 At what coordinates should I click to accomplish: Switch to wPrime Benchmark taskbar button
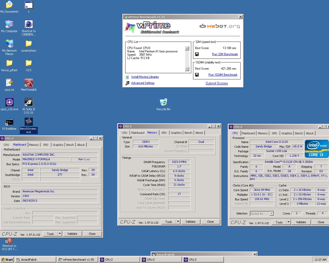[77, 260]
